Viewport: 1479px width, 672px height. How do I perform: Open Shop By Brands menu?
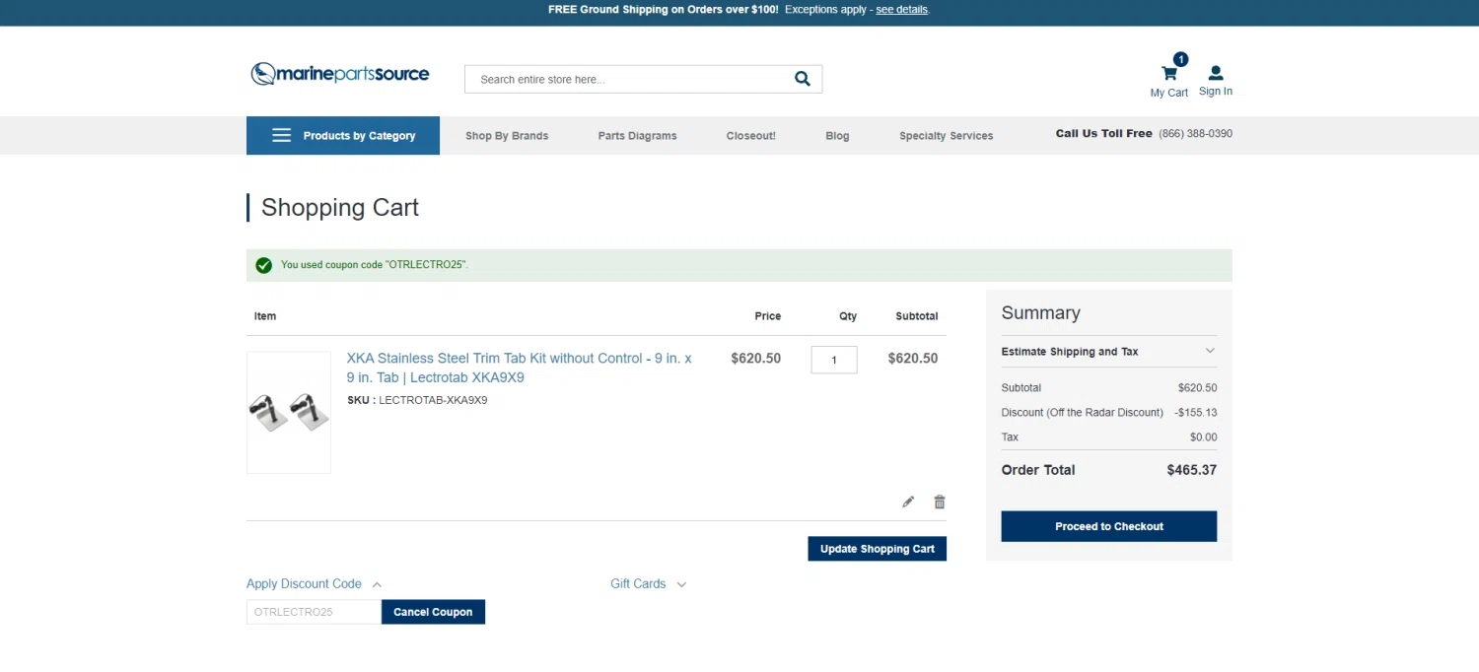(507, 136)
